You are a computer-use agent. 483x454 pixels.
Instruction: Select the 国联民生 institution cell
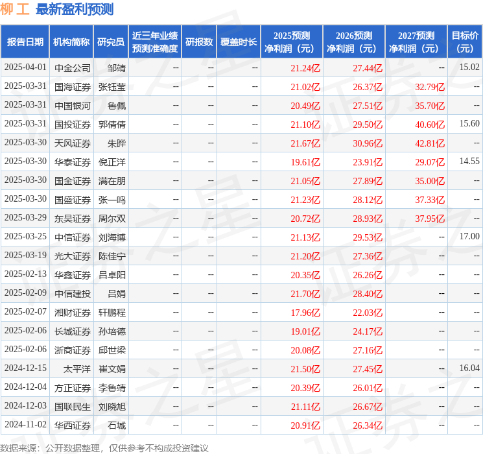73,407
